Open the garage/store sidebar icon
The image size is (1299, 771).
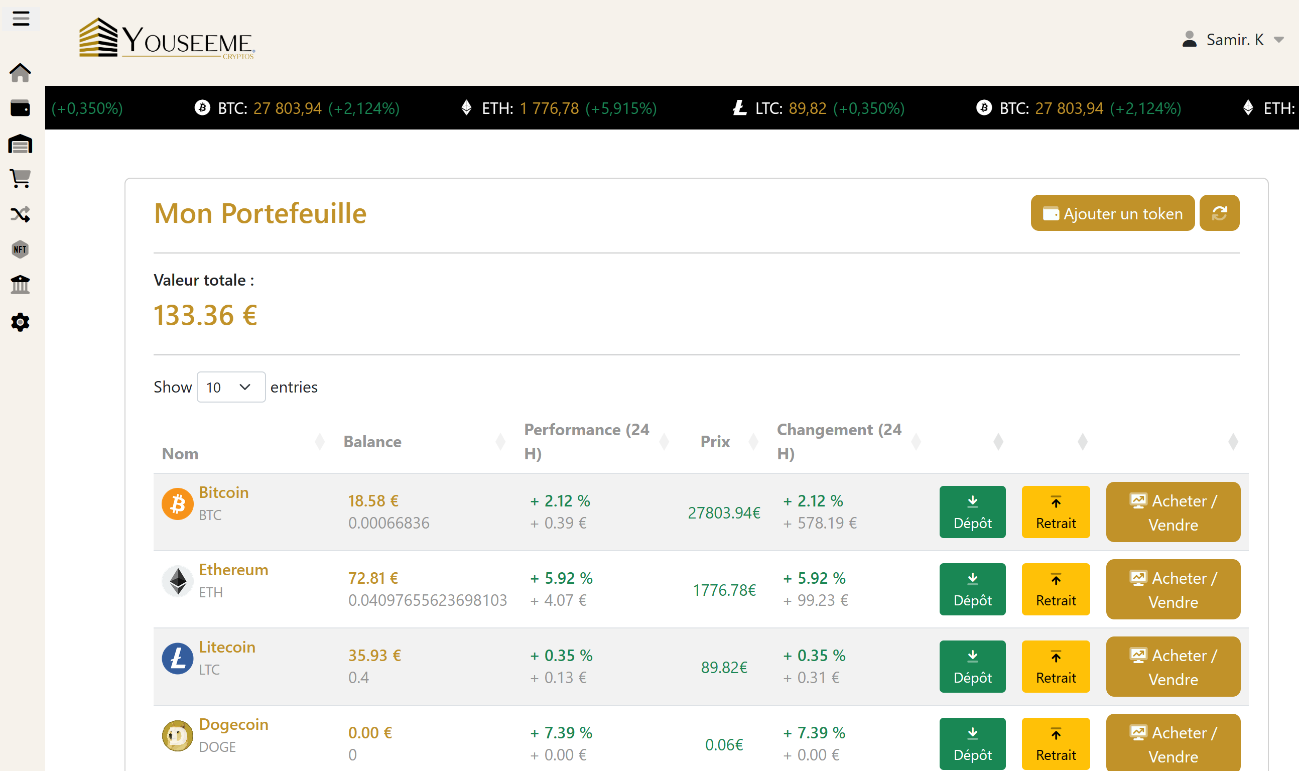tap(20, 144)
